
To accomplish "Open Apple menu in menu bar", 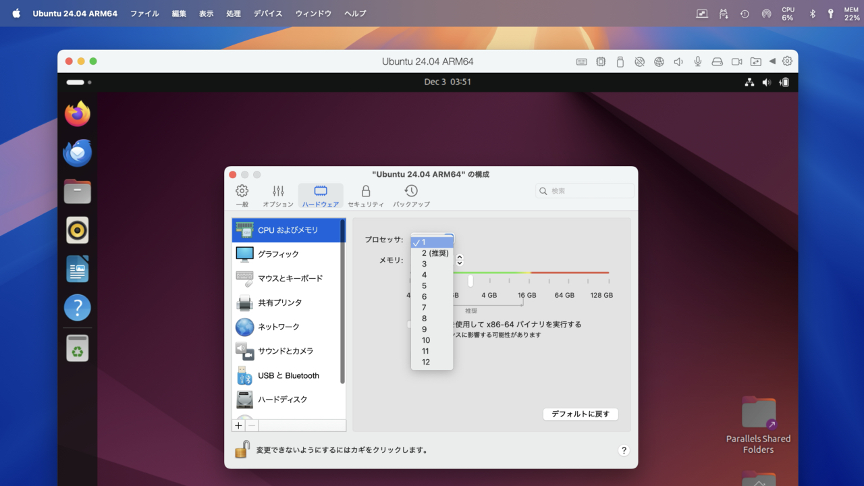I will coord(16,13).
